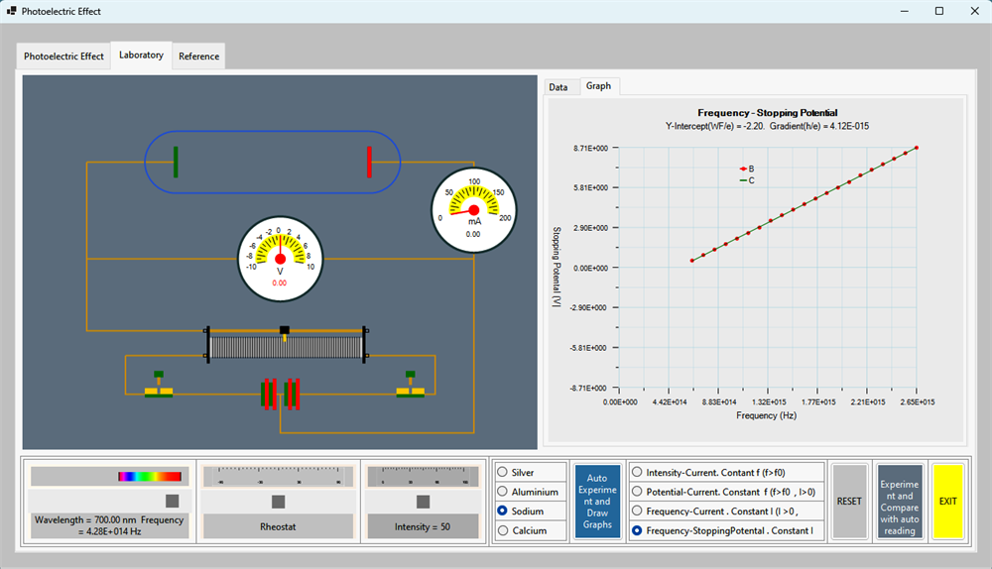Select the Calcium radio button
Screen dimensions: 992x569
[530, 530]
